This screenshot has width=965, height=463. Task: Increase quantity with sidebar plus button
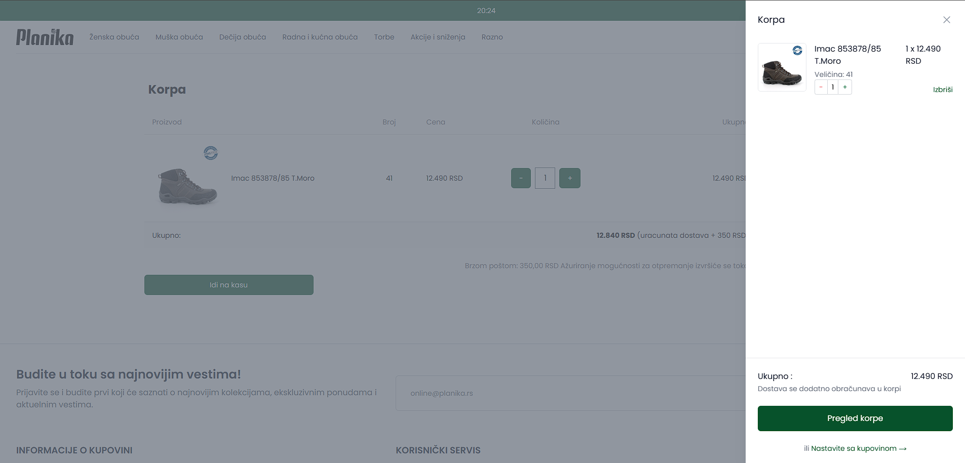pyautogui.click(x=845, y=87)
